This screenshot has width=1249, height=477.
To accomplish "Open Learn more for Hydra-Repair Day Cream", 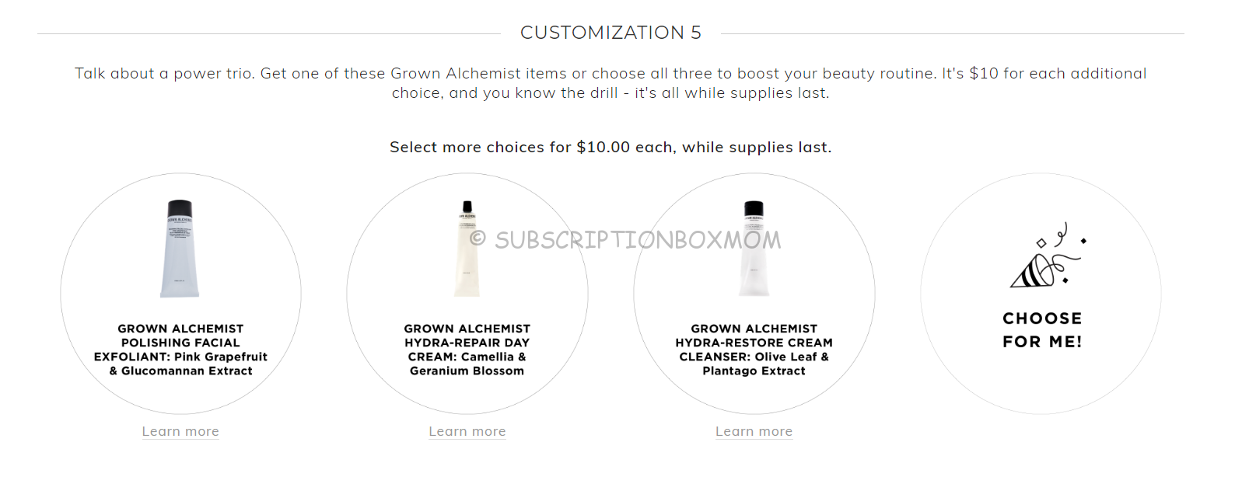I will [467, 432].
